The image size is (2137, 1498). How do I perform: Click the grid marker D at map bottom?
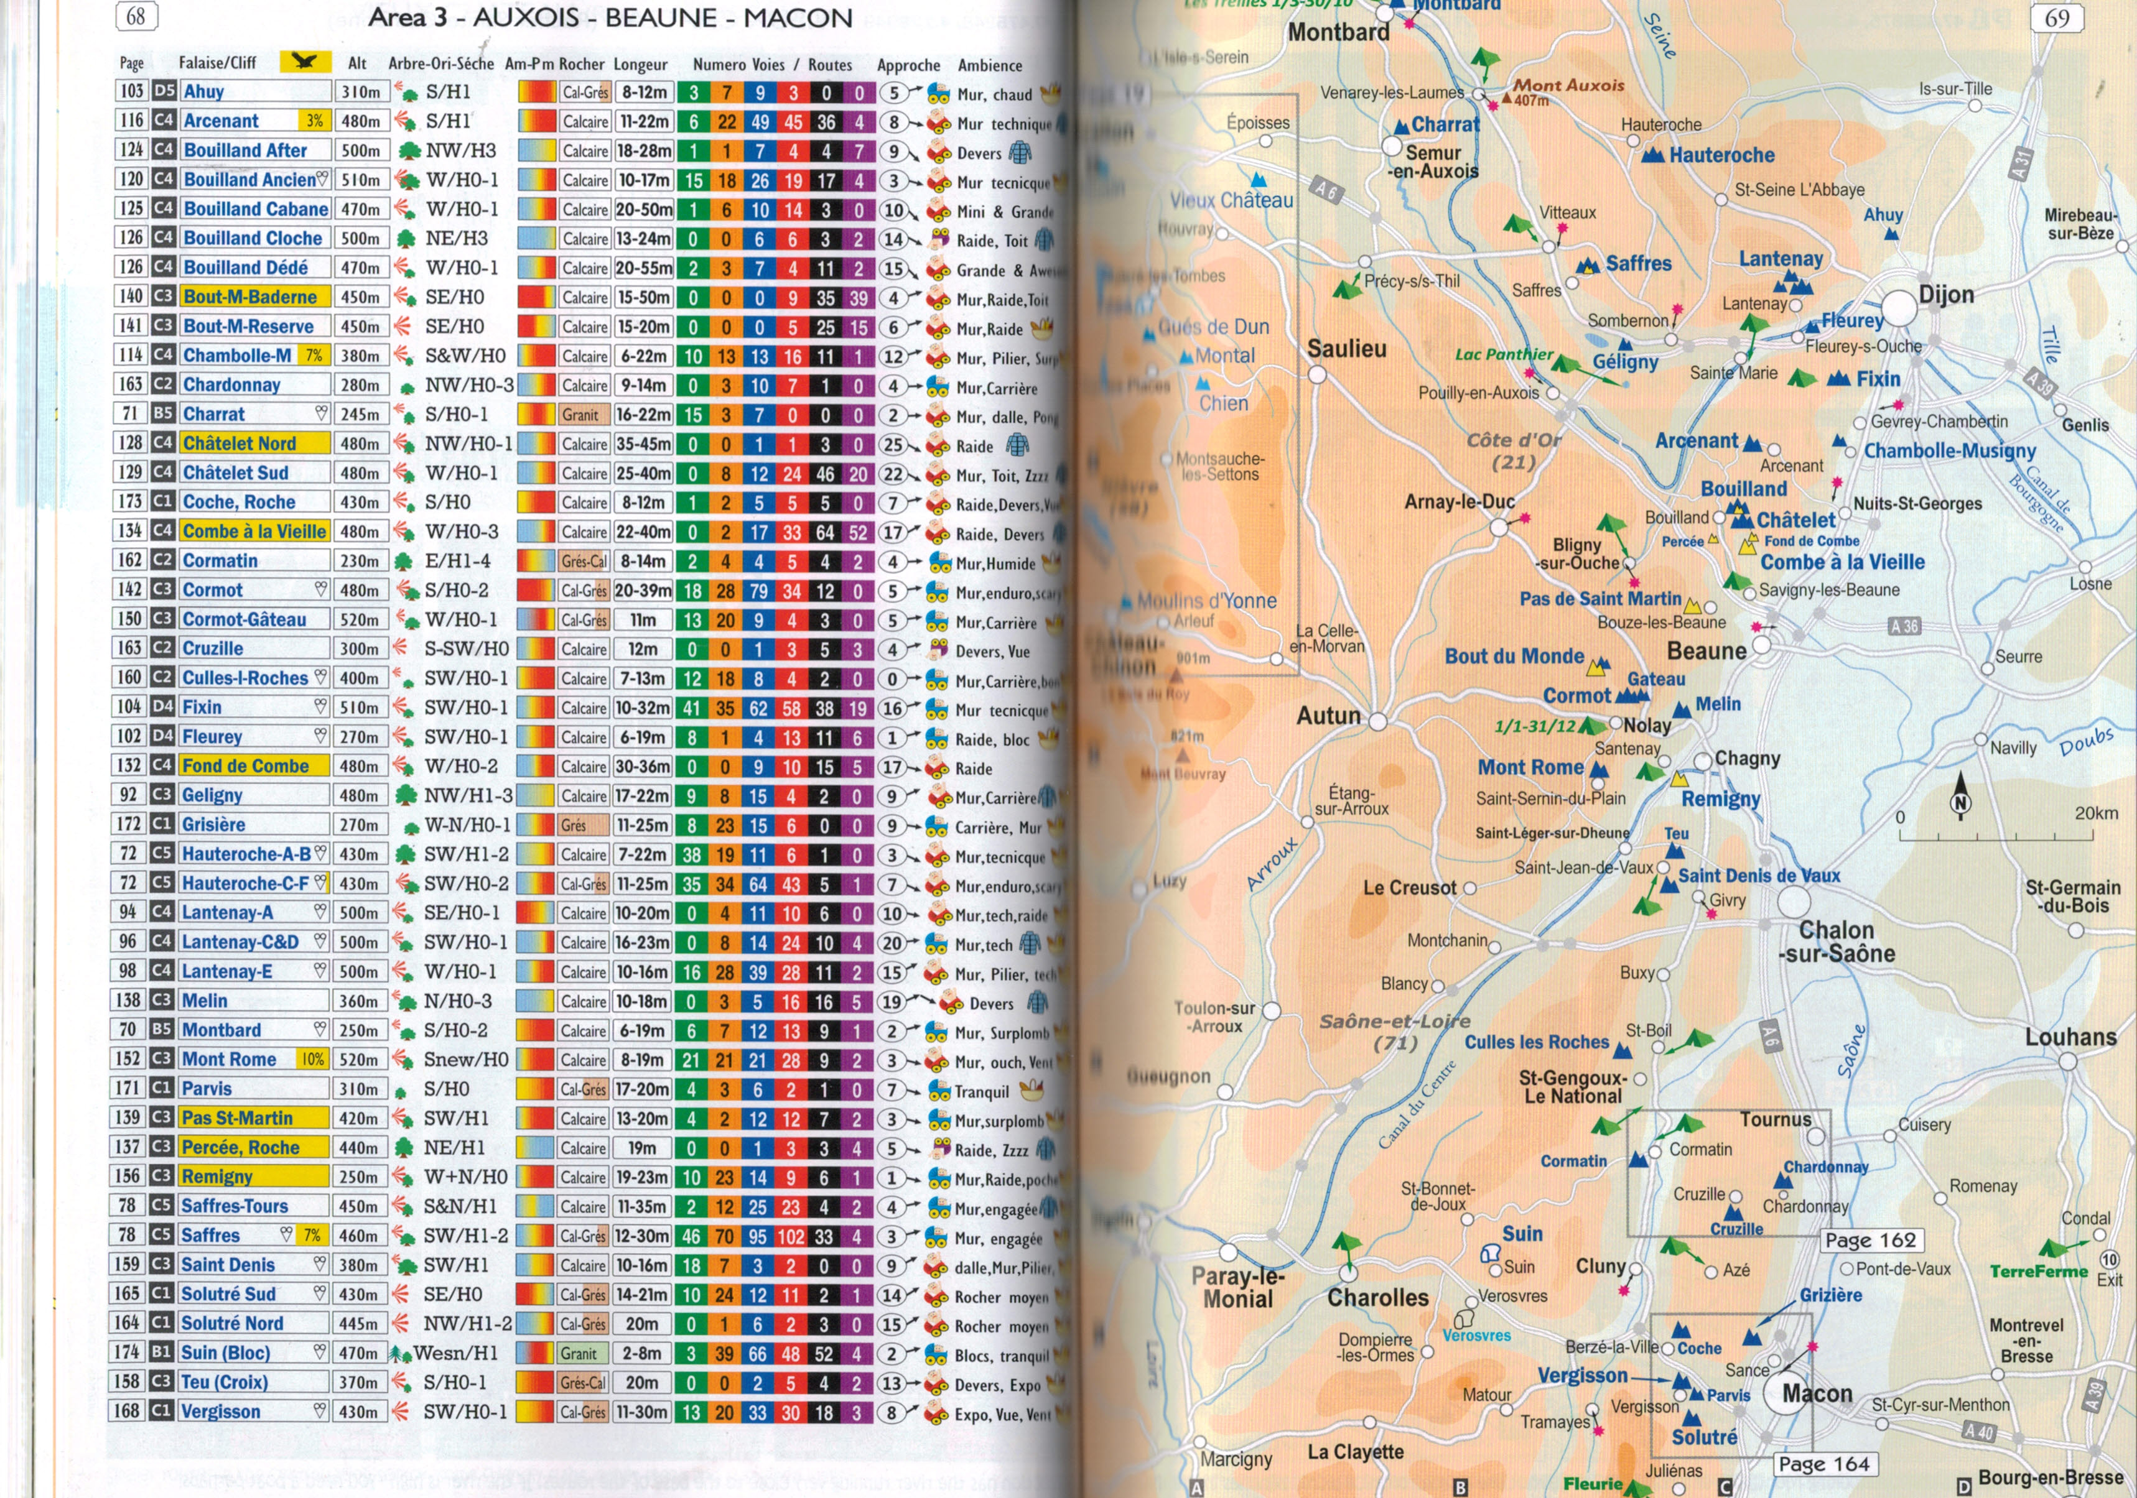[x=1964, y=1487]
